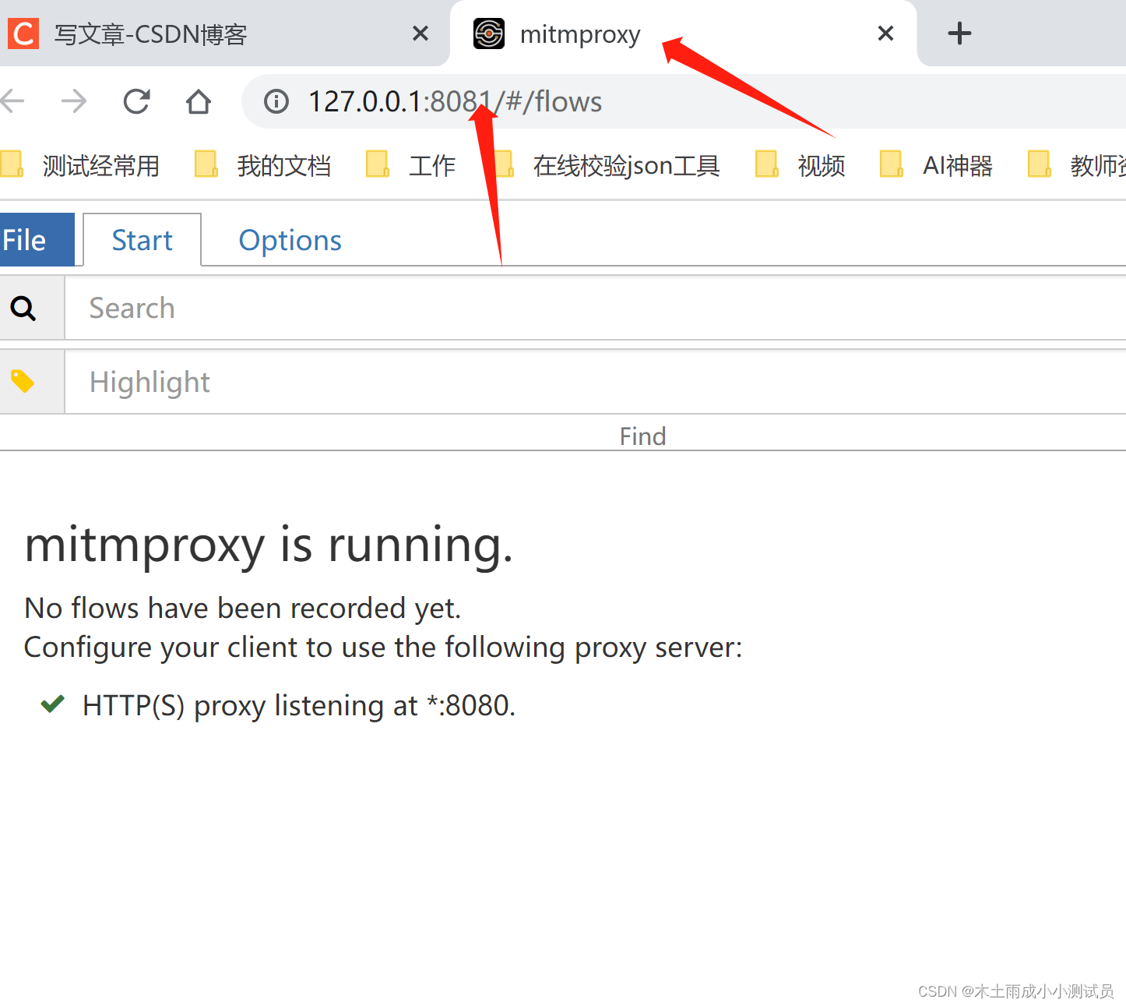Focus the Highlight input field
This screenshot has width=1126, height=1006.
[596, 382]
